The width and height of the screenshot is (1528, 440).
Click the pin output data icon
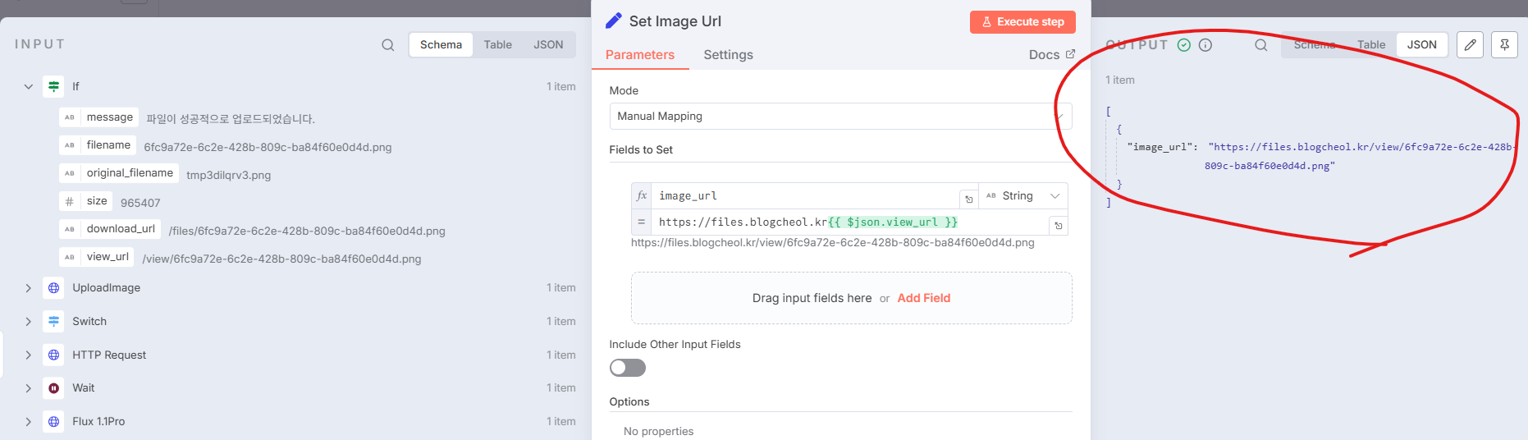coord(1504,45)
